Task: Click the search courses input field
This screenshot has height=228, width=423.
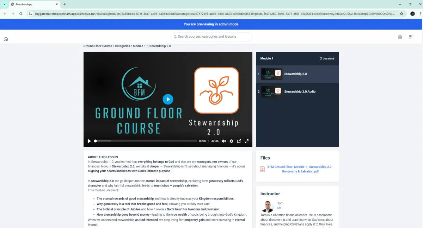Action: 211,37
